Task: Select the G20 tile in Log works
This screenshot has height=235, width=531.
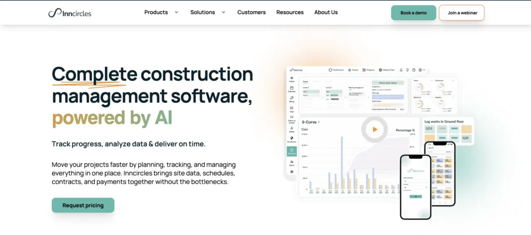Action: (466, 138)
